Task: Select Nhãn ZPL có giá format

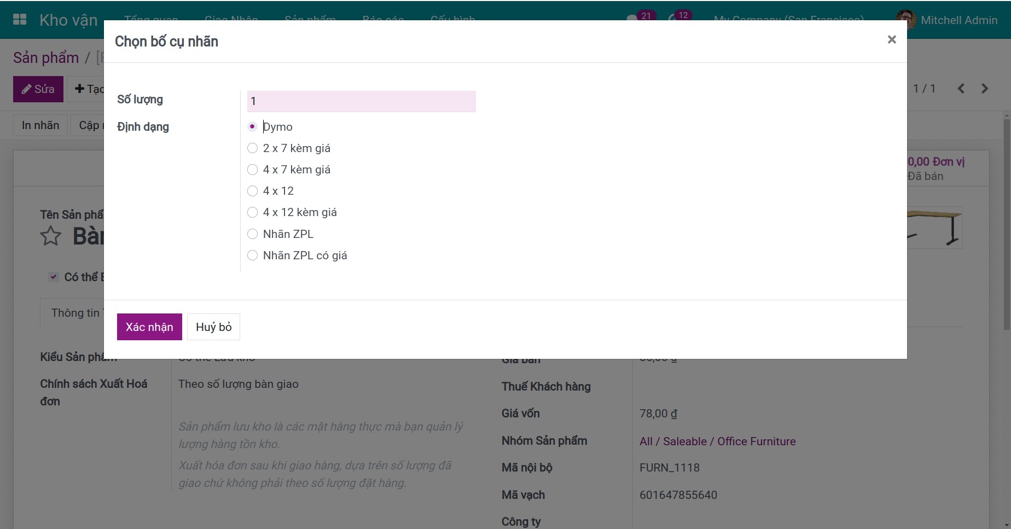Action: [x=252, y=255]
